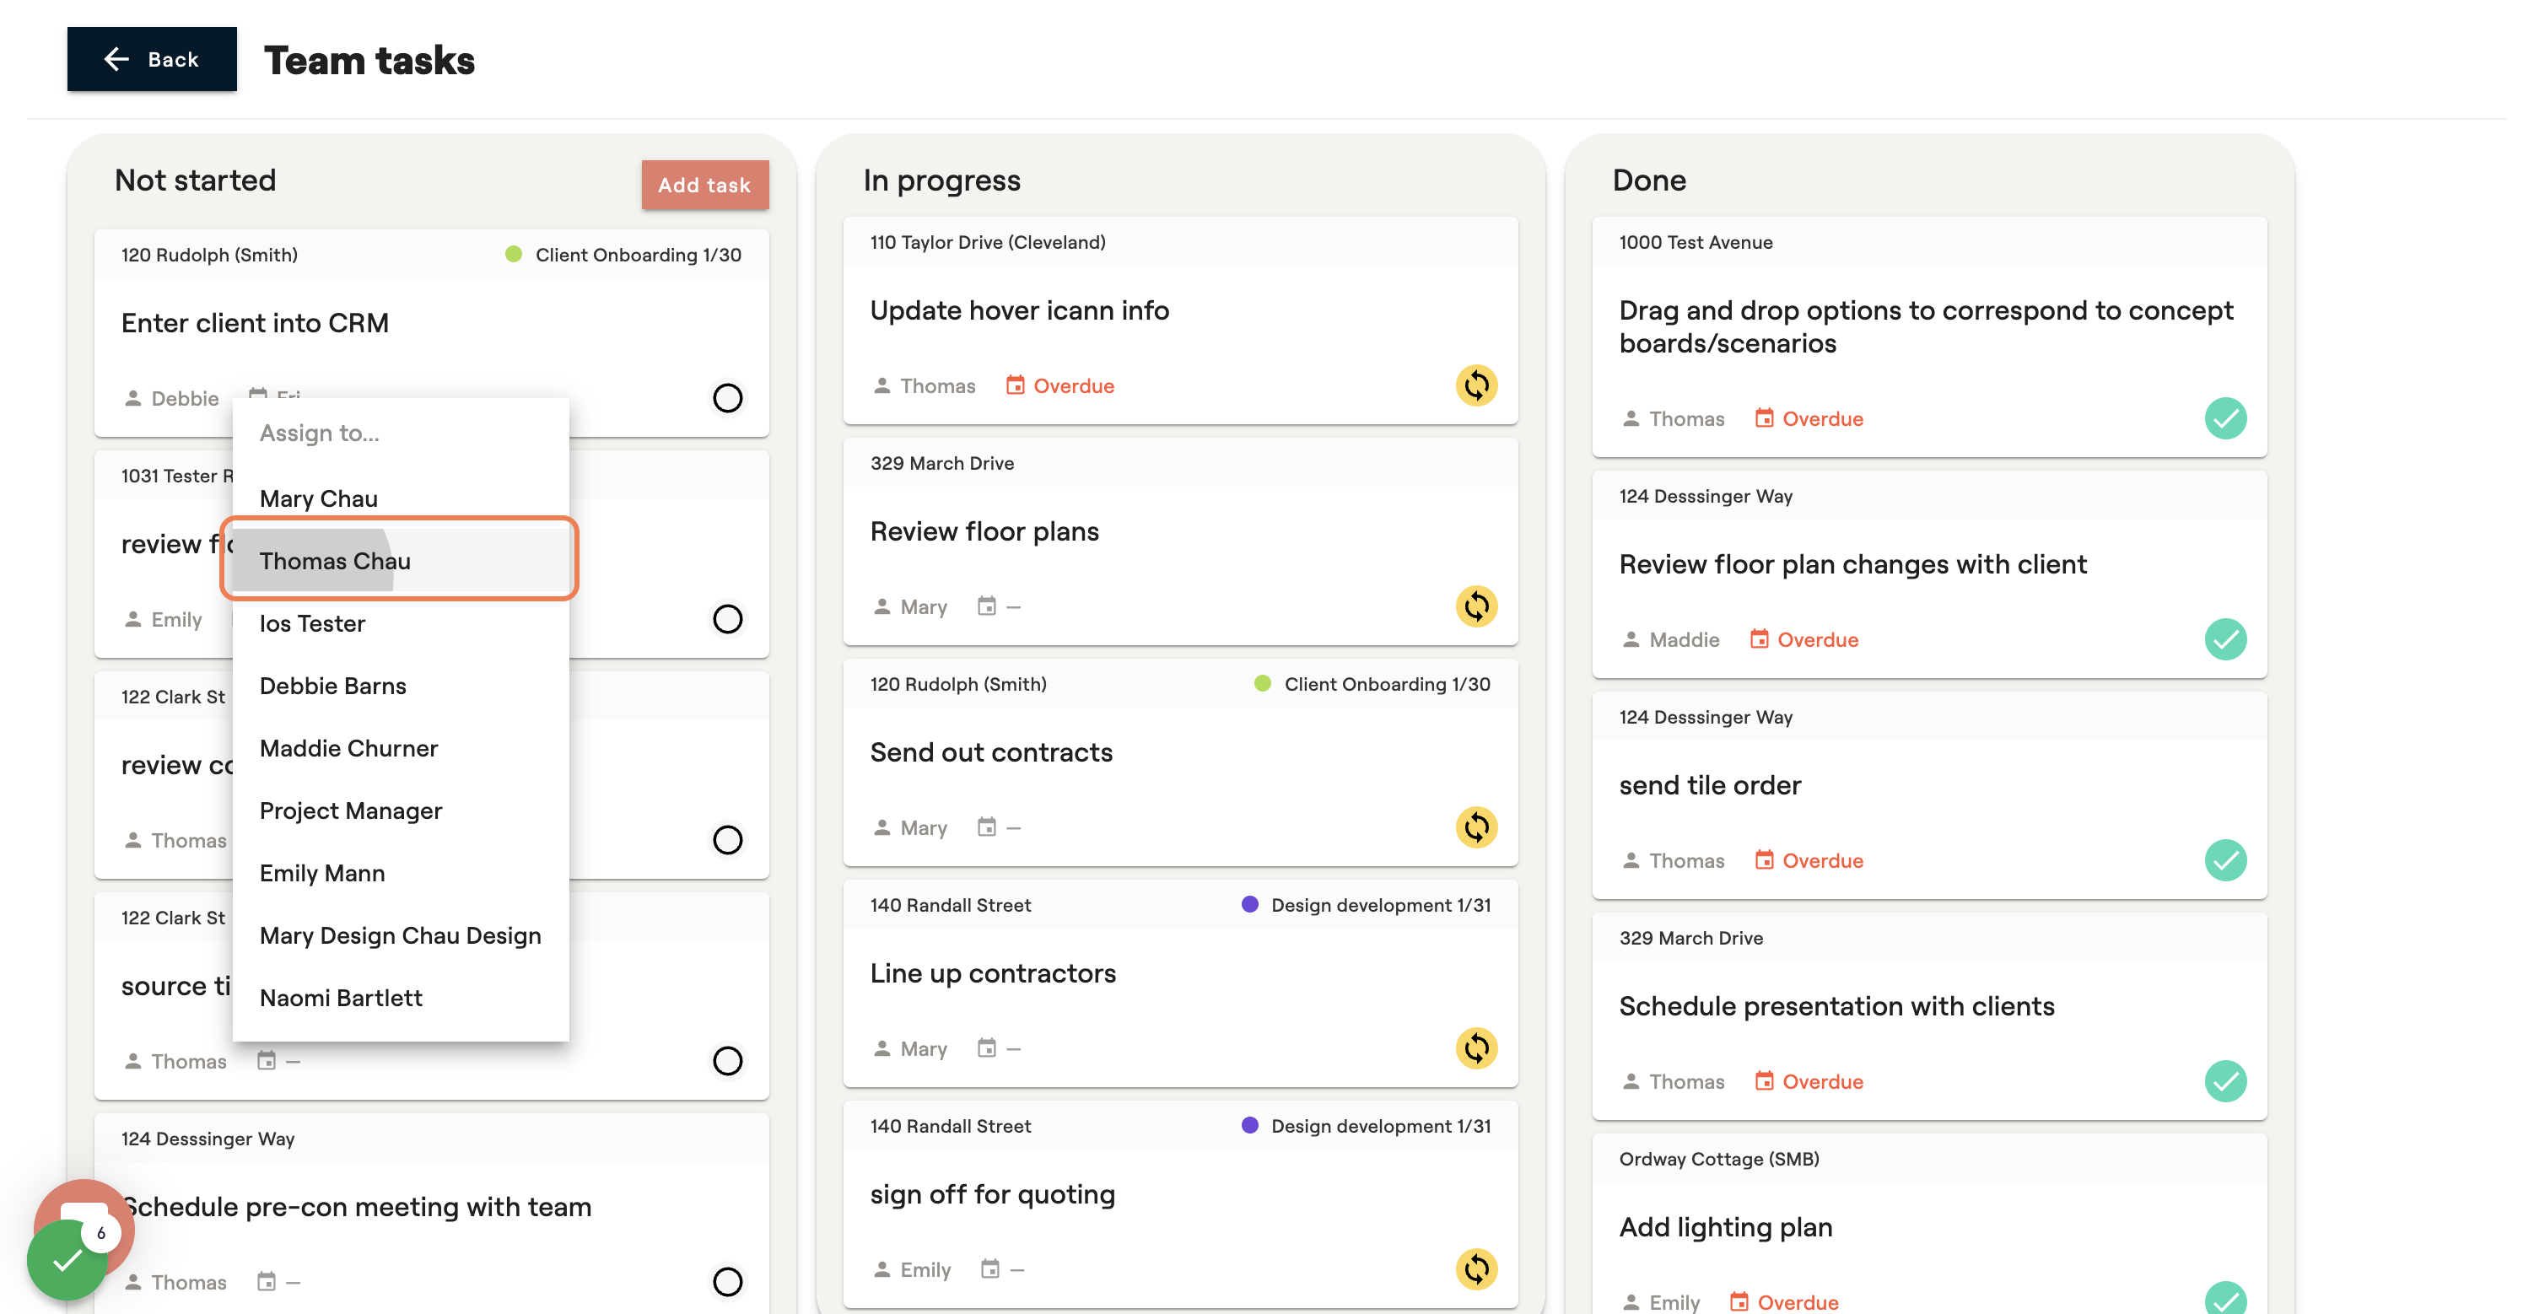Click the in-progress status icon on Review floor plans
The image size is (2534, 1314).
(1475, 607)
